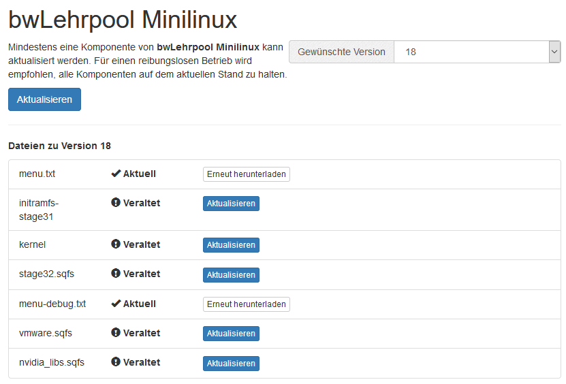This screenshot has height=384, width=566.
Task: Click the warning icon for nvidia_libs.sqfs
Action: (116, 363)
